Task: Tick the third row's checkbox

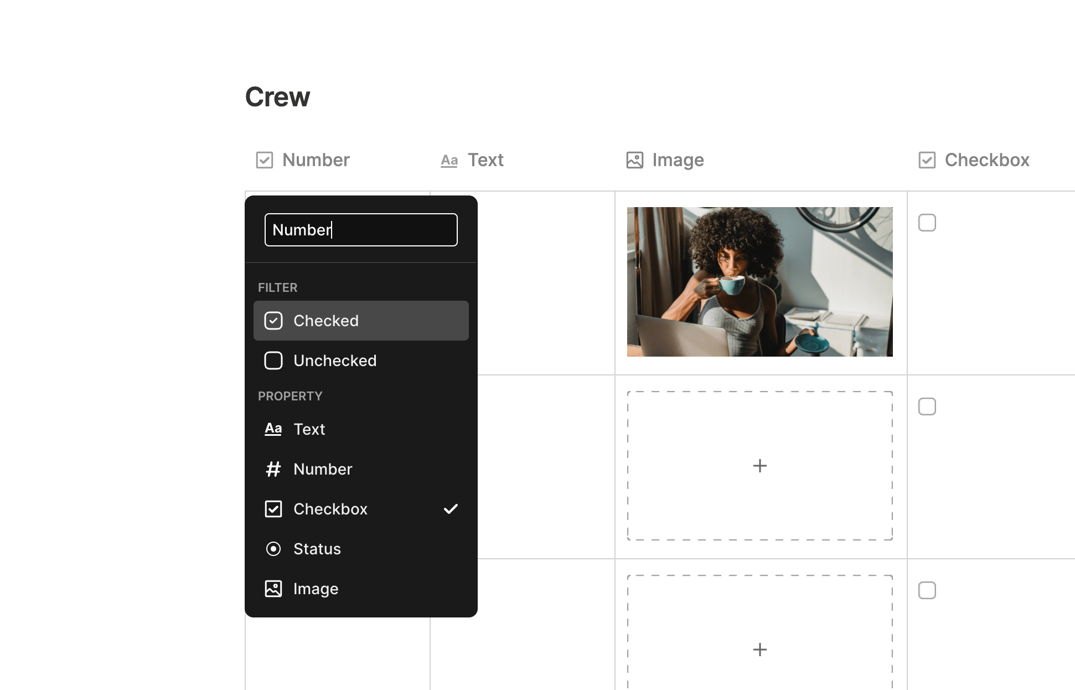Action: [x=927, y=590]
